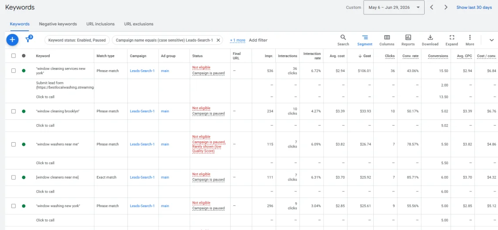Screen dimensions: 498x230
Task: Expand the +1 more filters link
Action: (x=238, y=40)
